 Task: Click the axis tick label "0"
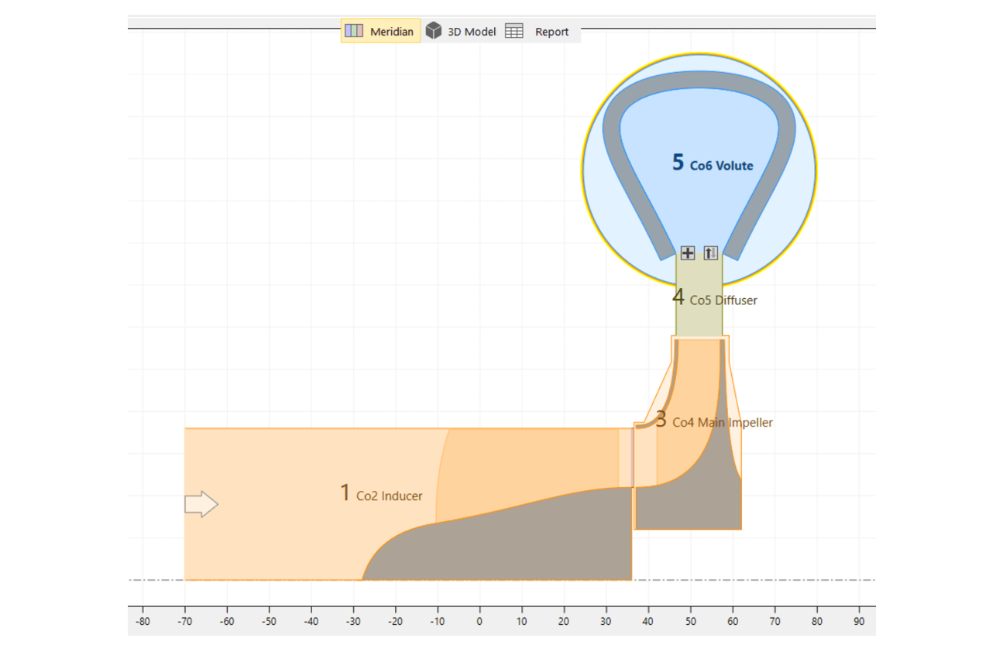479,621
